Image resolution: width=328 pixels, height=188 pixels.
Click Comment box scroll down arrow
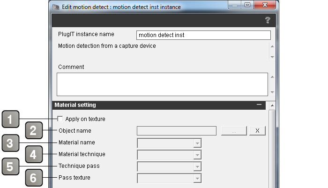(272, 92)
